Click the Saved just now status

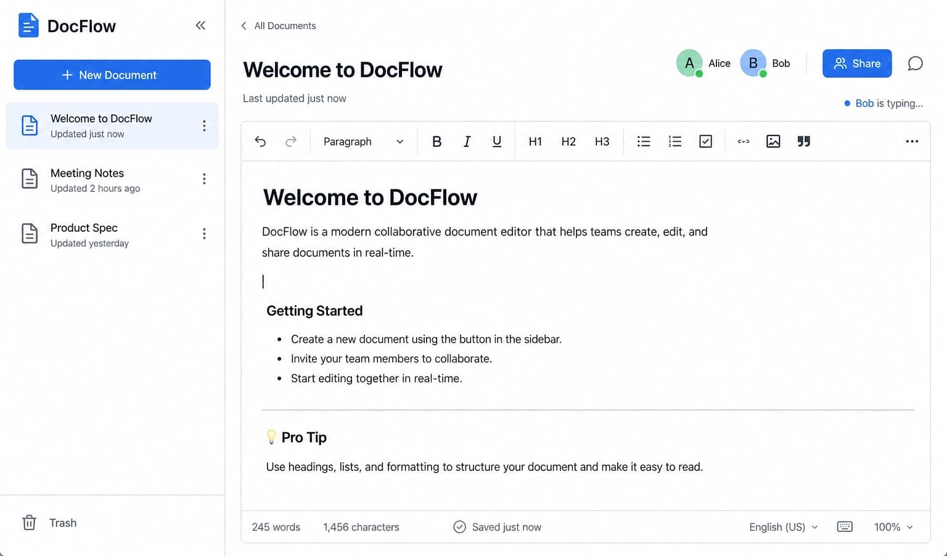pos(498,527)
